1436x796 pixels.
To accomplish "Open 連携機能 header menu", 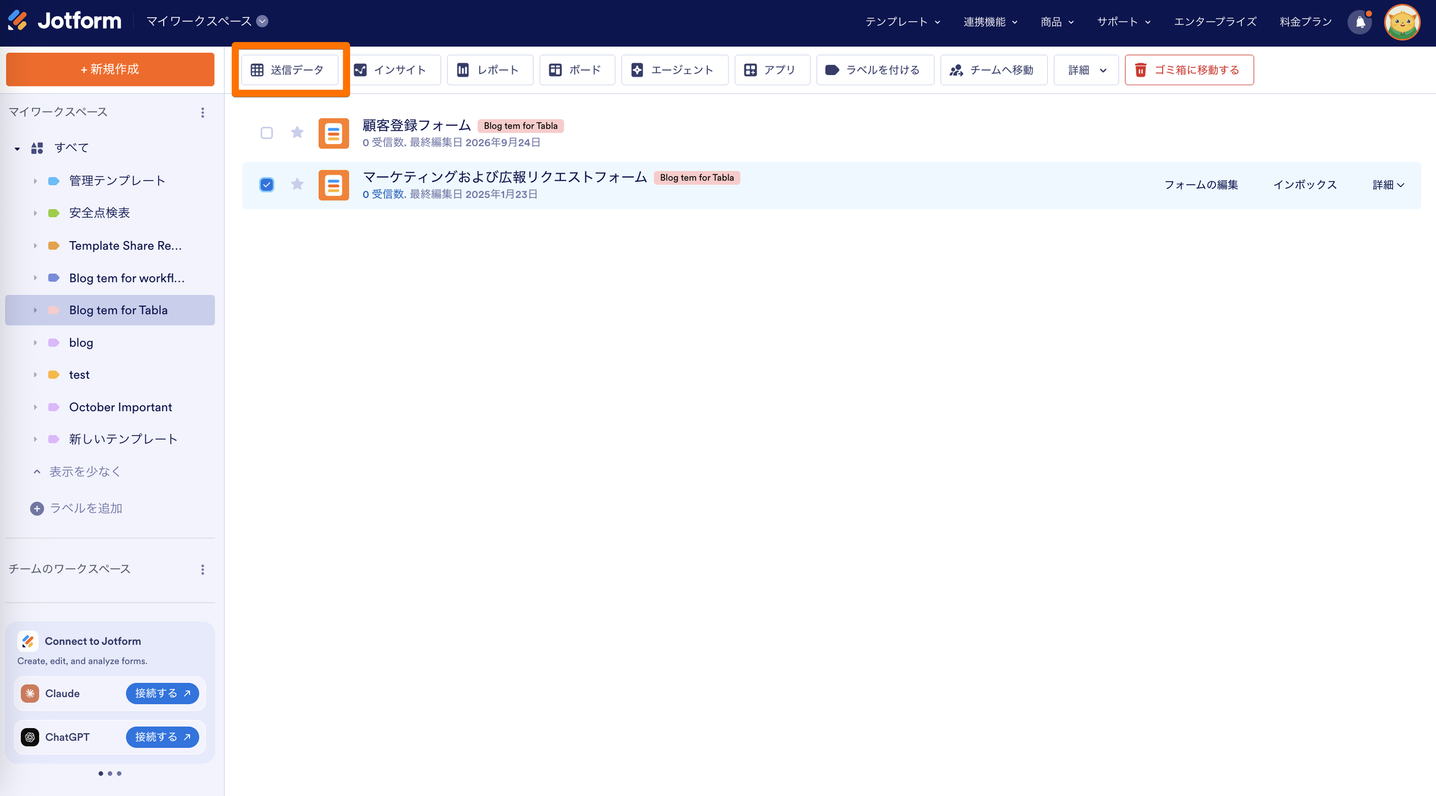I will pyautogui.click(x=991, y=22).
